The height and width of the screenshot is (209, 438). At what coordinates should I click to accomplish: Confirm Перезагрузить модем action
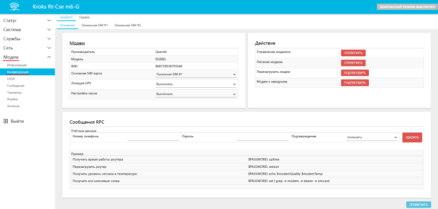tap(354, 73)
